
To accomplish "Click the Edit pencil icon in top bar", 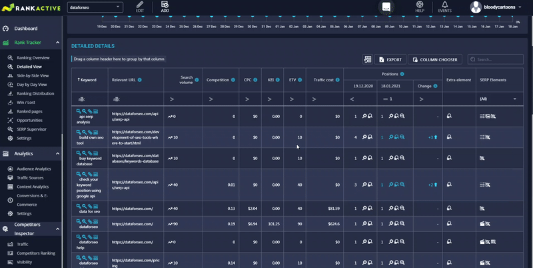I will (140, 5).
